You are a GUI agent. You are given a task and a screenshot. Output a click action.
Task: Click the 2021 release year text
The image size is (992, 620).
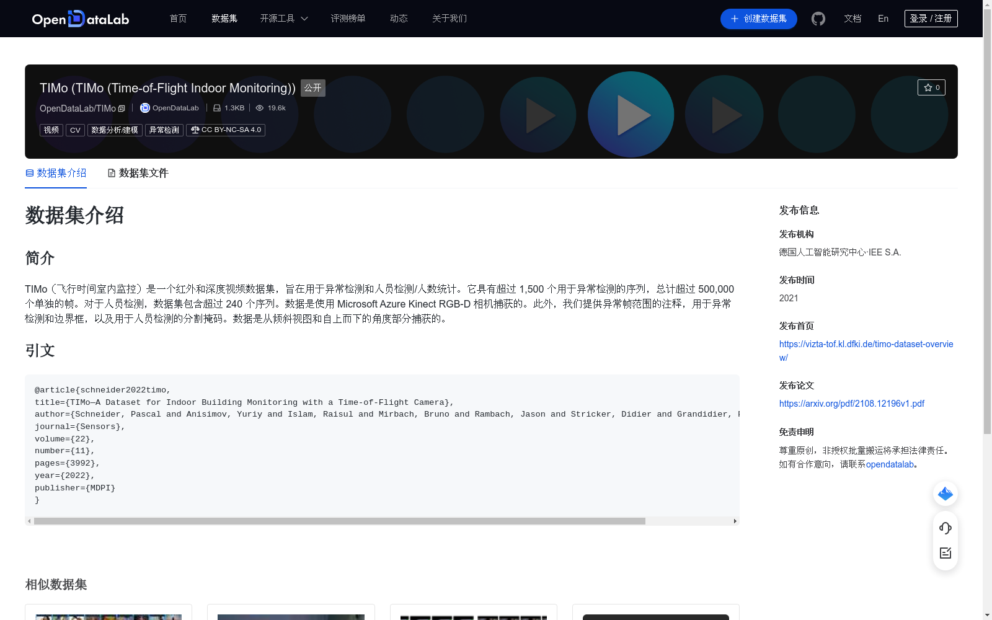(789, 298)
